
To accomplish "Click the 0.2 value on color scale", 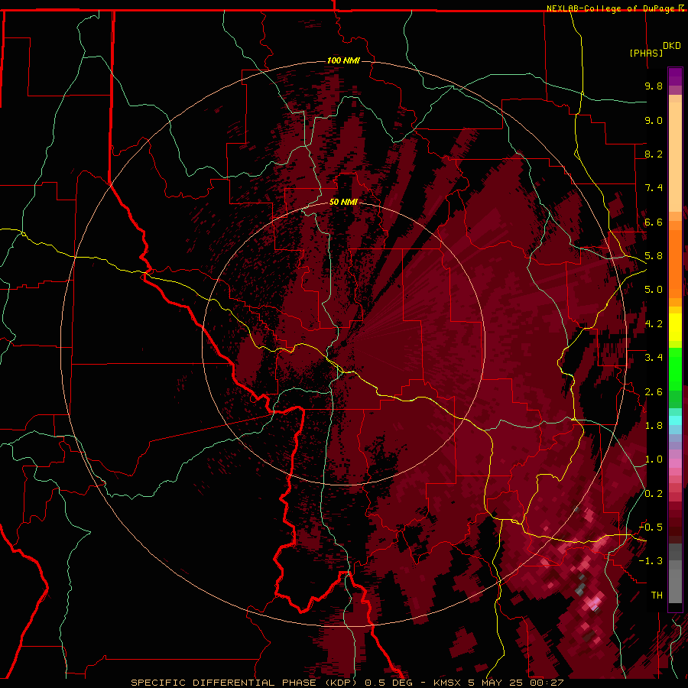I will [654, 493].
